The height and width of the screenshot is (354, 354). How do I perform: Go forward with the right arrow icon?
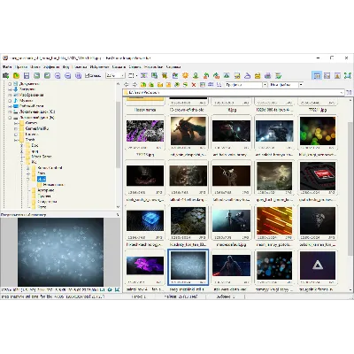tap(135, 85)
